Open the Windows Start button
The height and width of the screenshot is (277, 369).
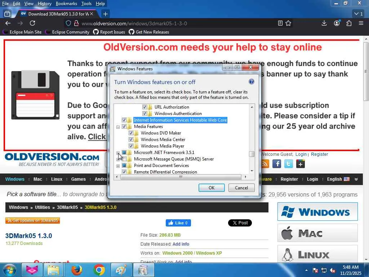[9, 270]
